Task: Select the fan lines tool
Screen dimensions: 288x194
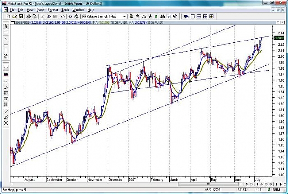Action: point(6,88)
